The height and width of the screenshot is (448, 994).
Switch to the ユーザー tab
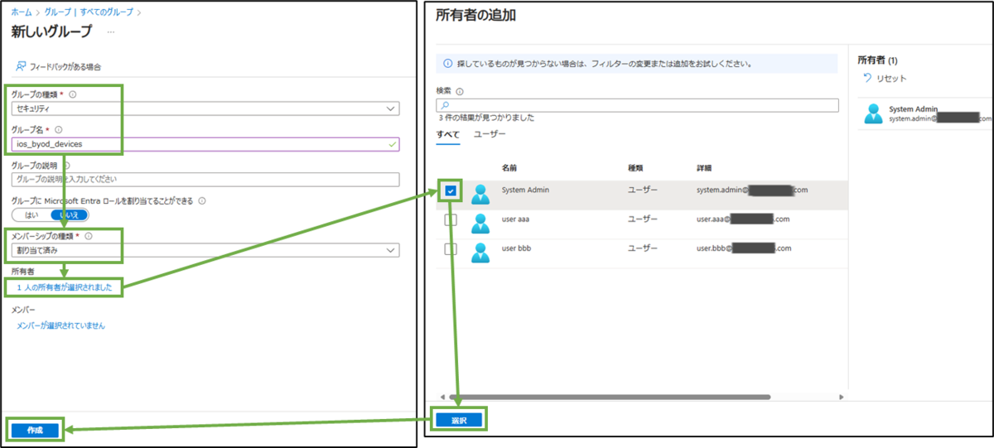(x=490, y=133)
